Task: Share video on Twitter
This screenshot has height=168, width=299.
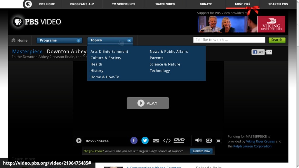Action: pyautogui.click(x=145, y=140)
